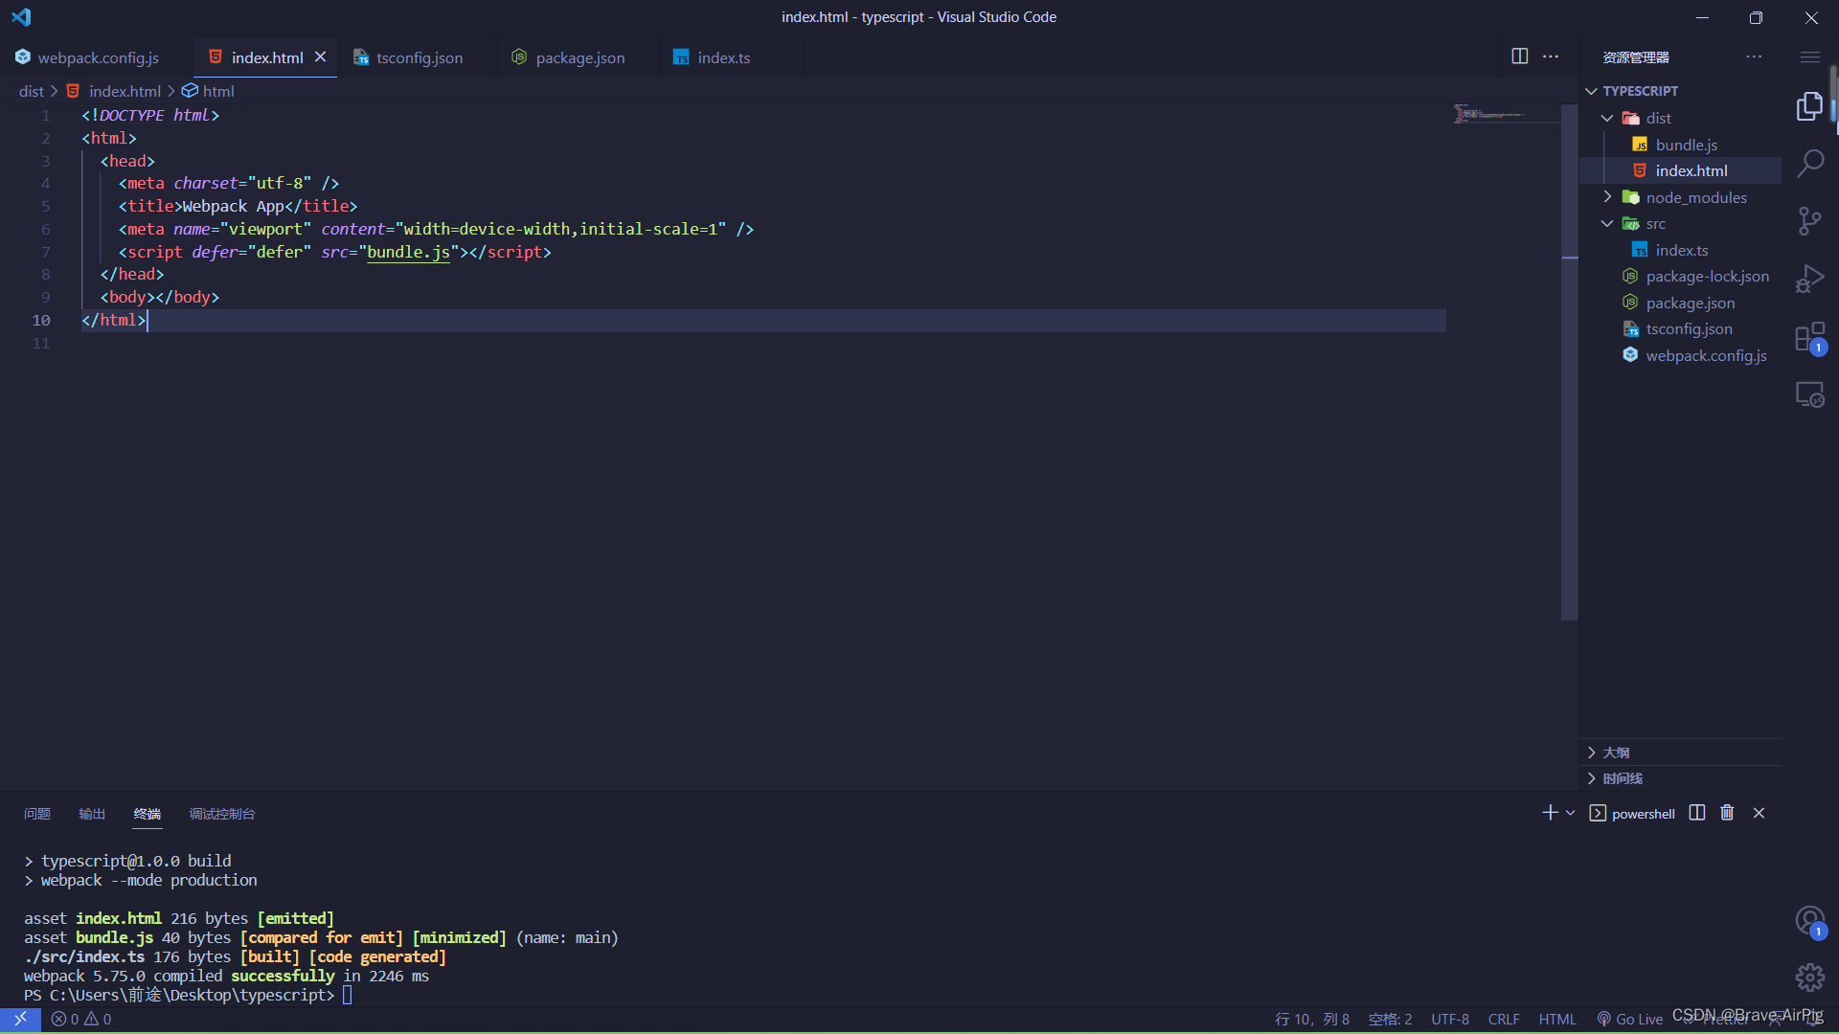Change the CRLF end-of-line setting
The height and width of the screenshot is (1034, 1839).
click(x=1504, y=1020)
